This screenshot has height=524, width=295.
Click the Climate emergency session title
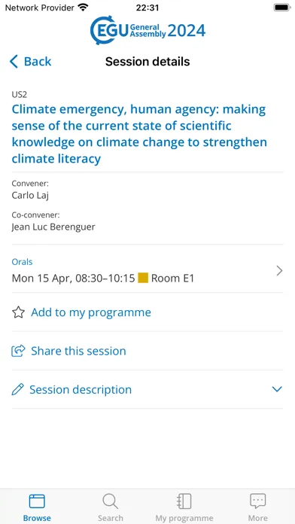140,134
